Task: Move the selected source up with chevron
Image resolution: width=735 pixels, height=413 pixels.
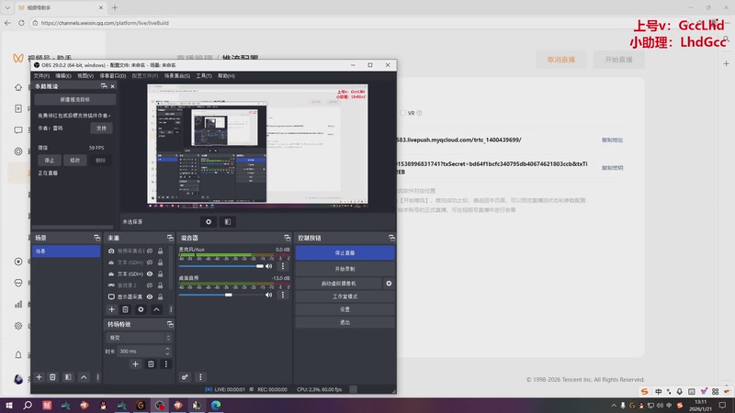Action: (x=156, y=309)
